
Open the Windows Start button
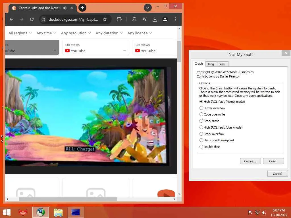(7, 212)
